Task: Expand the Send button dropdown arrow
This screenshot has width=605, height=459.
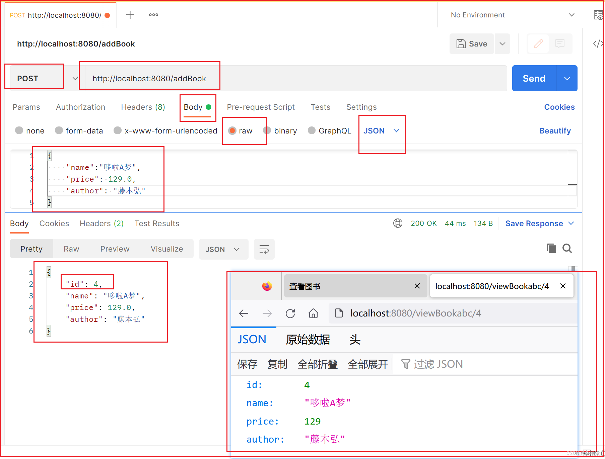Action: pyautogui.click(x=567, y=78)
